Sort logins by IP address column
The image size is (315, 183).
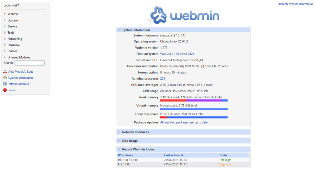(126, 155)
